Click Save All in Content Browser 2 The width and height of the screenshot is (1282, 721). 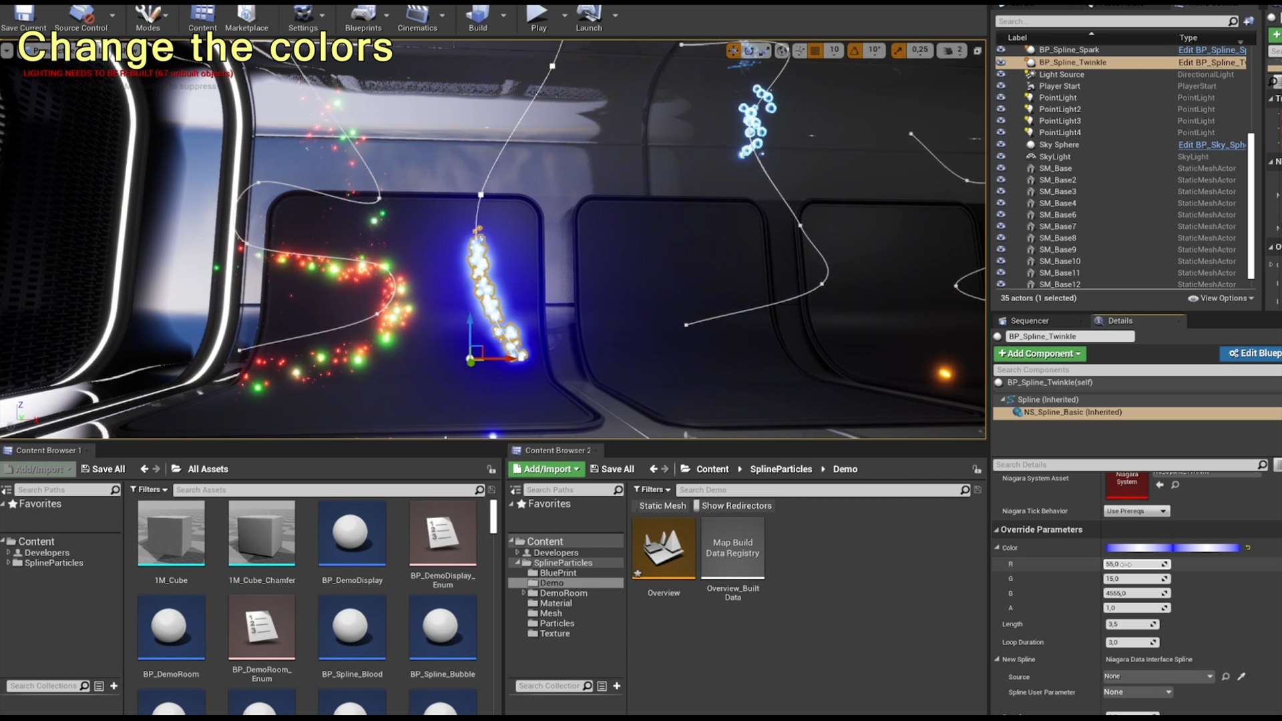(x=612, y=469)
